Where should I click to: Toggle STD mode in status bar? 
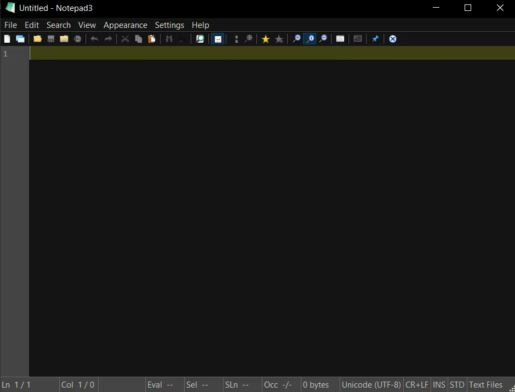pyautogui.click(x=457, y=385)
